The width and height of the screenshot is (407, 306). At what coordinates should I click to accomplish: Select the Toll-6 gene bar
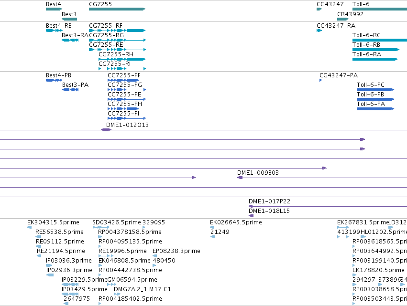tap(380, 9)
